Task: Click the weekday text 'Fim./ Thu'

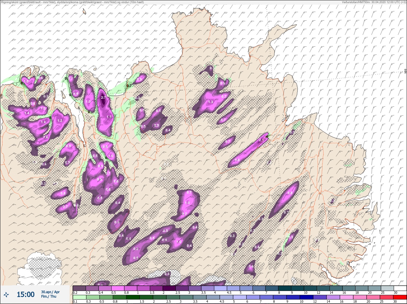Action: pyautogui.click(x=48, y=296)
